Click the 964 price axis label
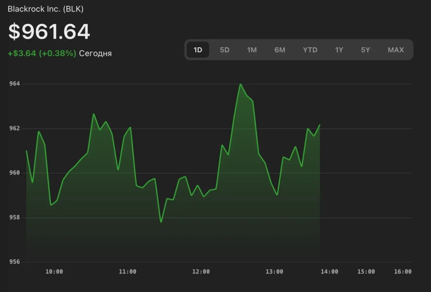The height and width of the screenshot is (292, 431). pyautogui.click(x=15, y=84)
